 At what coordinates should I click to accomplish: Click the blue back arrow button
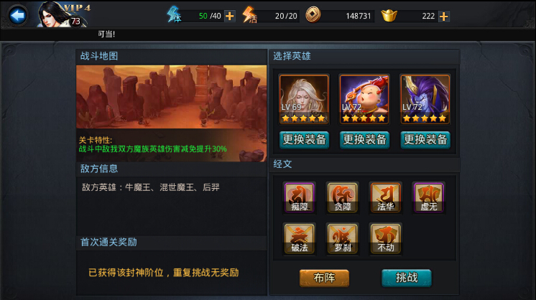17,15
